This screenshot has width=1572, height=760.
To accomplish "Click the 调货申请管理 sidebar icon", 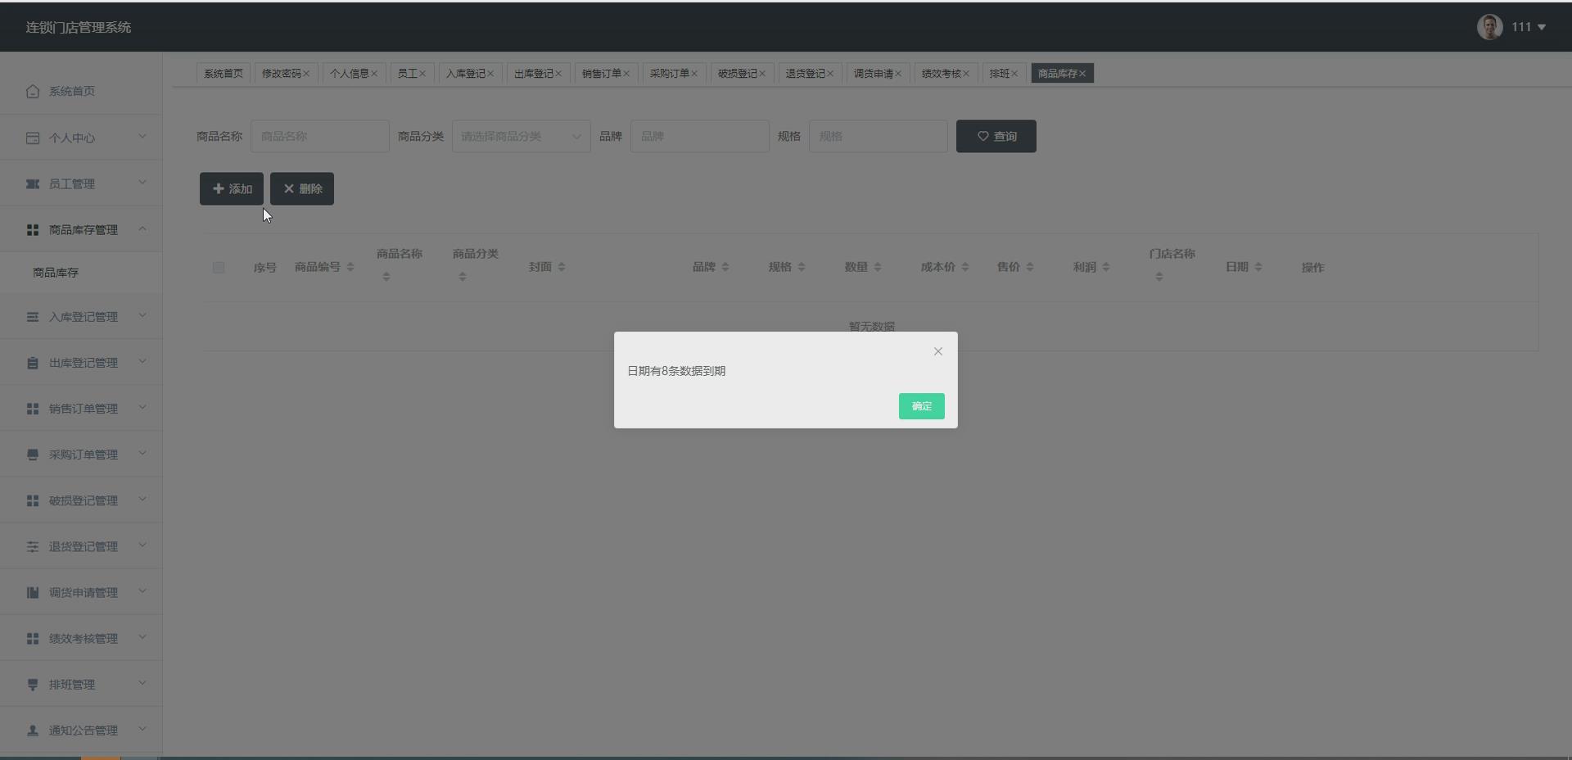I will (x=33, y=592).
